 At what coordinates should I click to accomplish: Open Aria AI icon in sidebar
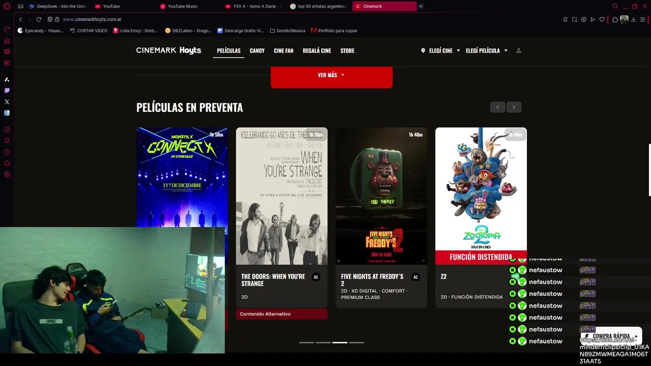(7, 79)
